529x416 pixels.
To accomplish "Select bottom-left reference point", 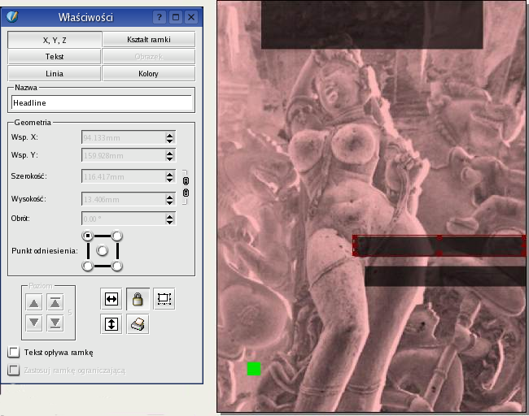I will tap(88, 266).
